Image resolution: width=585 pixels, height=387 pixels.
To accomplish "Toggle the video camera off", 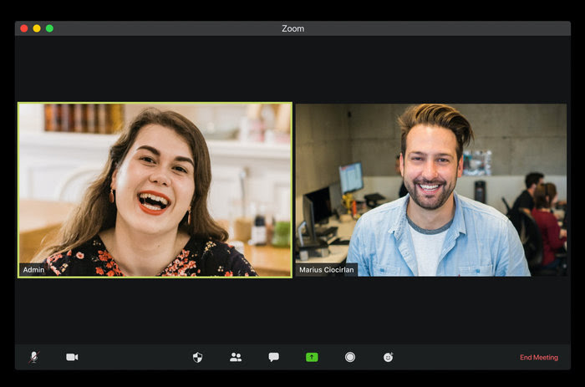I will tap(72, 357).
